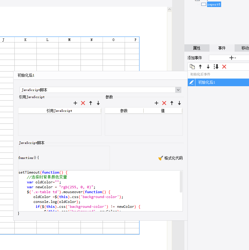
Task: Click the comment line //选择时背景颜色变里
Action: point(47,177)
